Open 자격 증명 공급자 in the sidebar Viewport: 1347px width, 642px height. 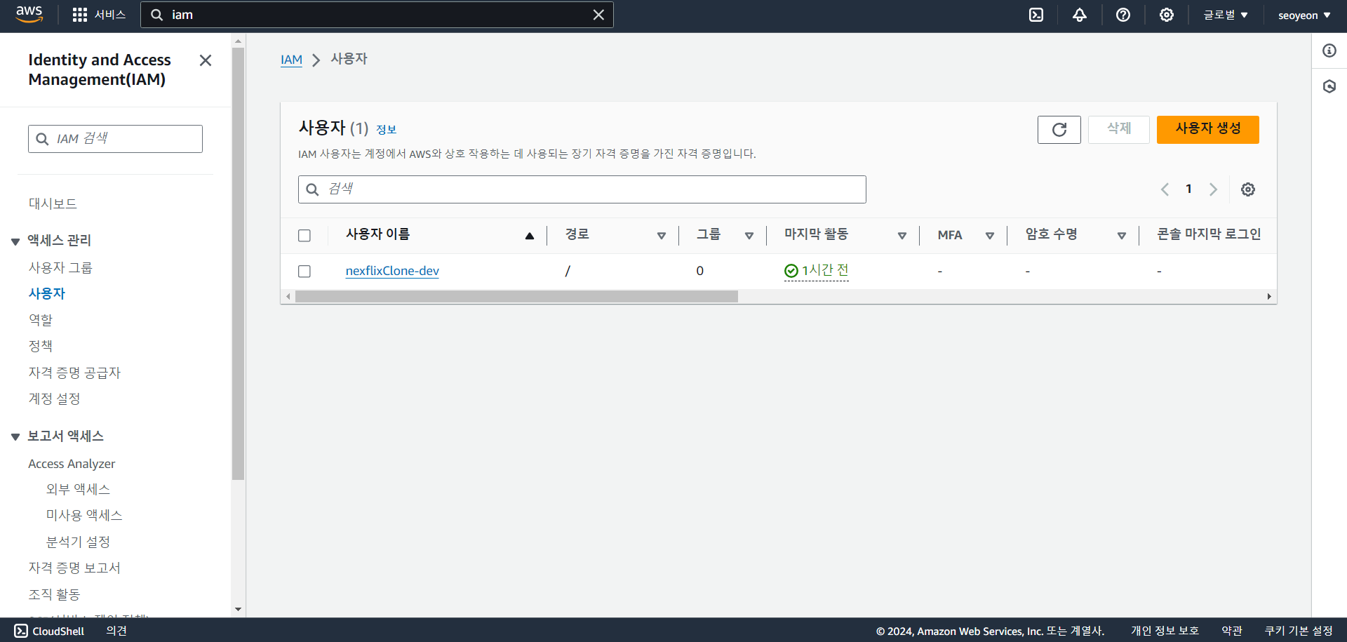[x=74, y=373]
